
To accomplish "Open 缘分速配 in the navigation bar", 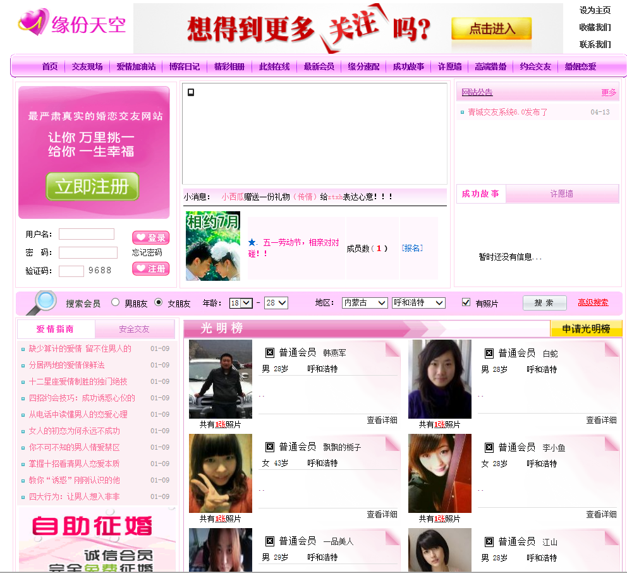I will [x=363, y=66].
